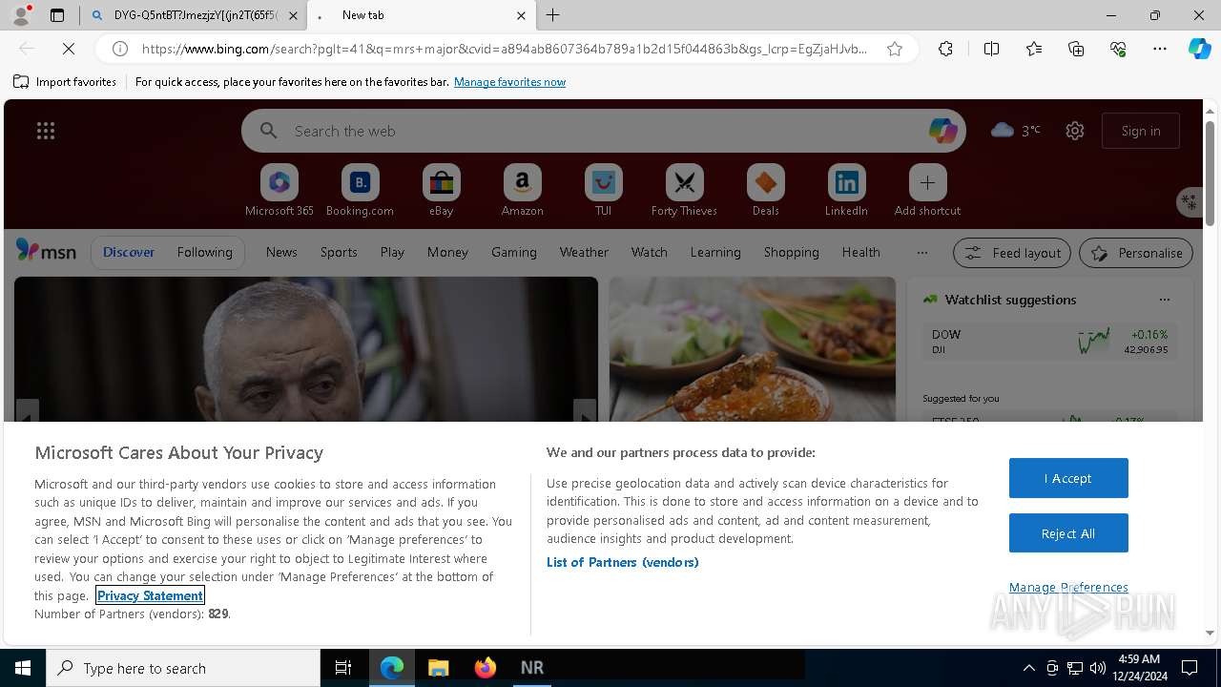This screenshot has height=687, width=1221.
Task: Open the DOW watchlist card
Action: (1049, 342)
